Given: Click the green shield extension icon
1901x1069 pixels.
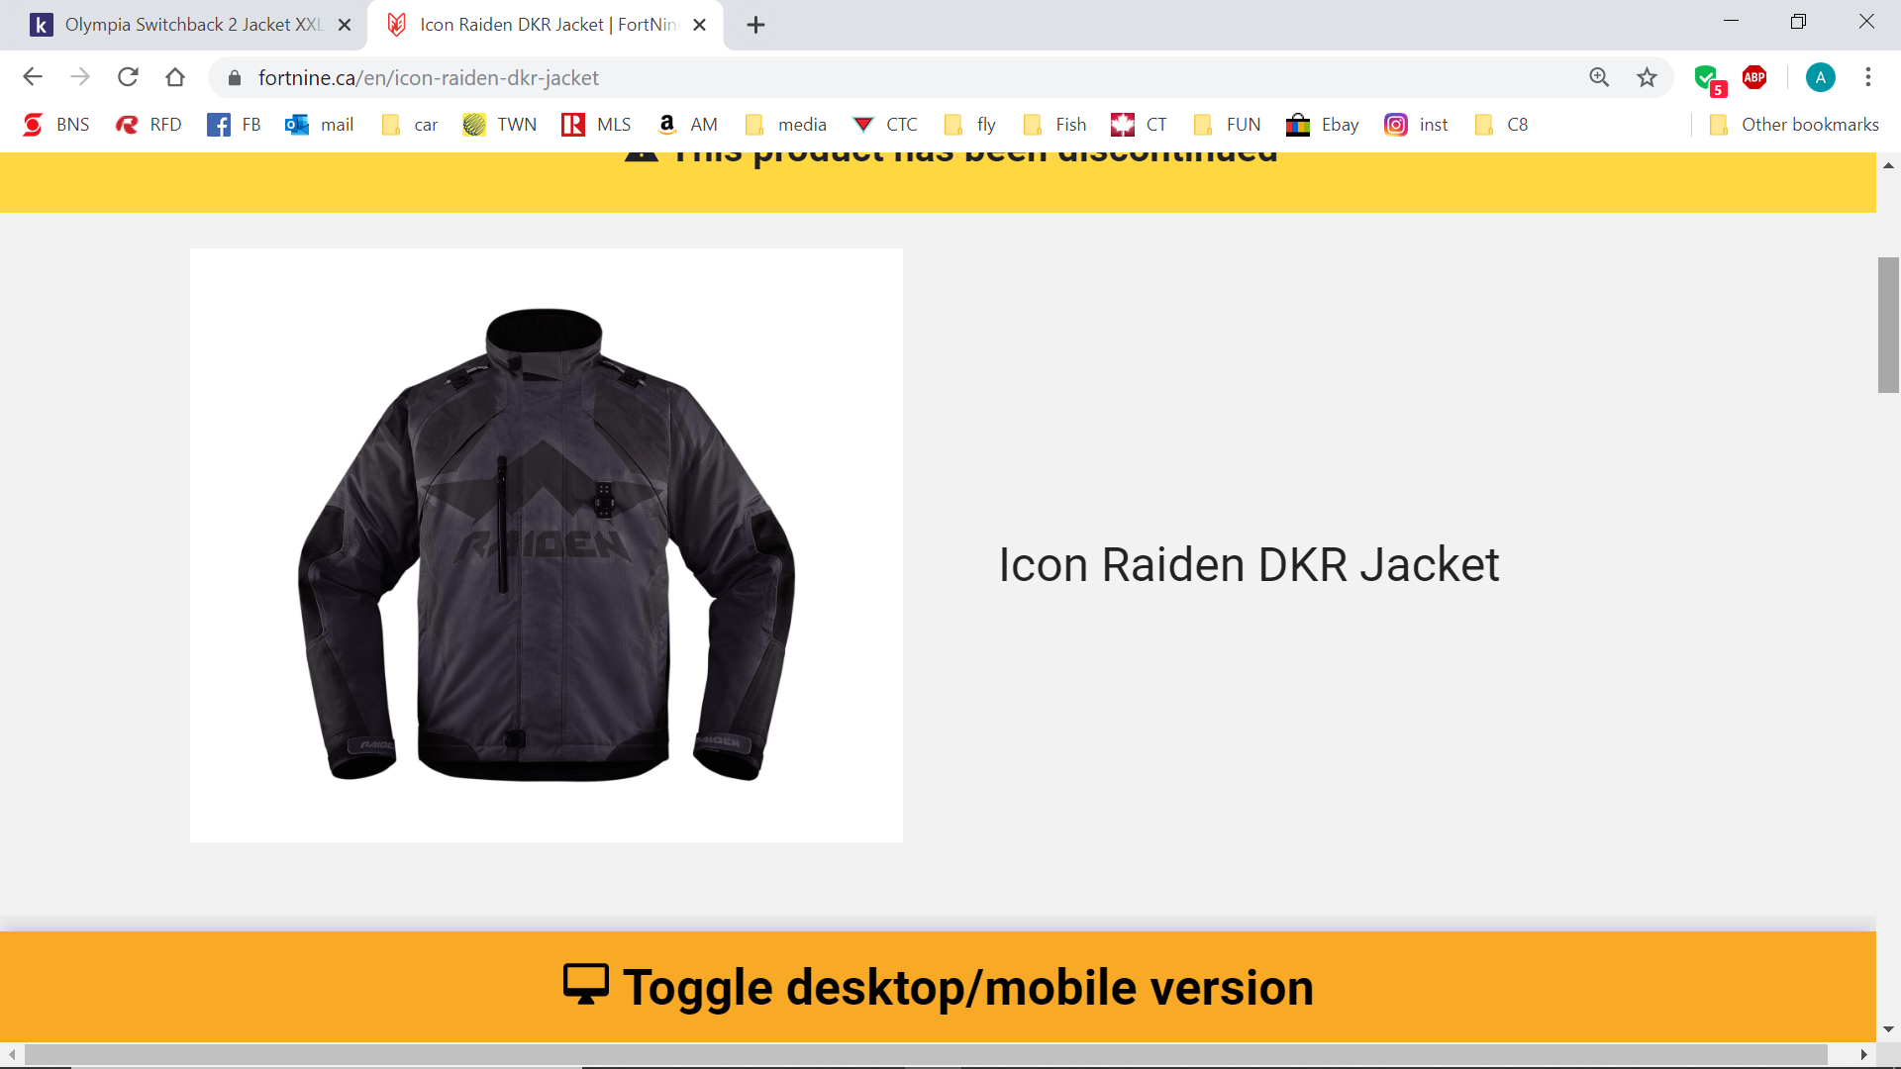Looking at the screenshot, I should coord(1706,77).
